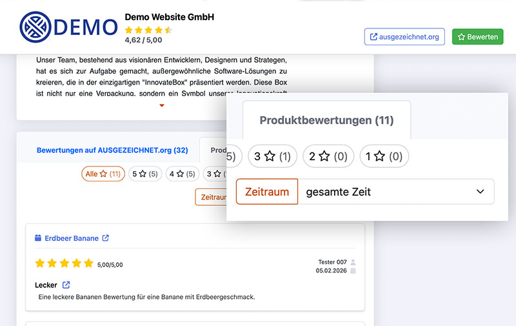Open the ausgezeichnet.org link button
Image resolution: width=516 pixels, height=326 pixels.
pos(405,37)
